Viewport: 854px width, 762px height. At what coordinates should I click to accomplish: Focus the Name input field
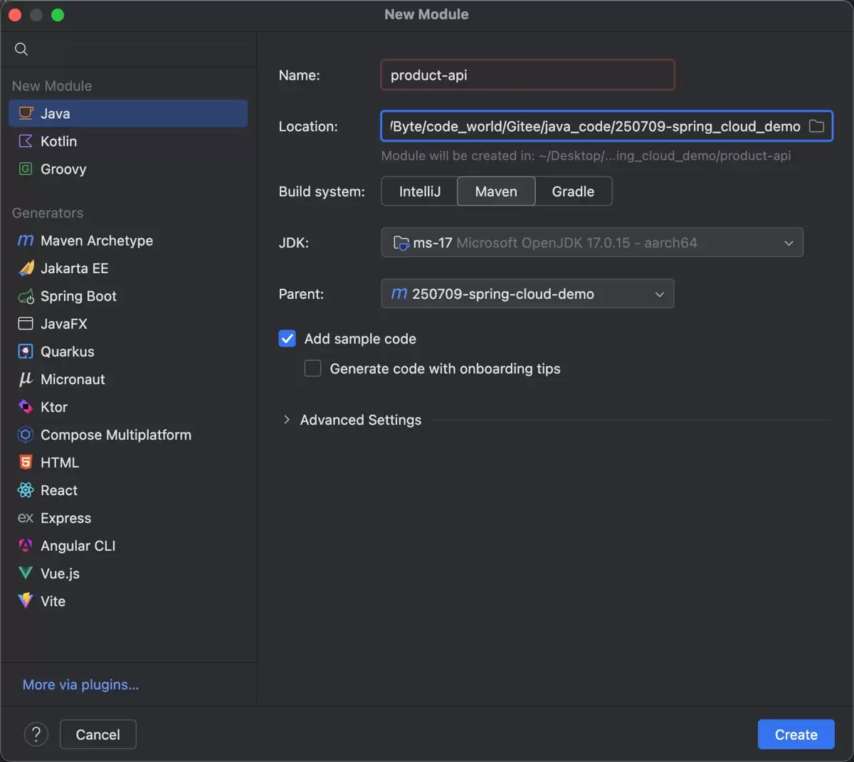pos(527,75)
